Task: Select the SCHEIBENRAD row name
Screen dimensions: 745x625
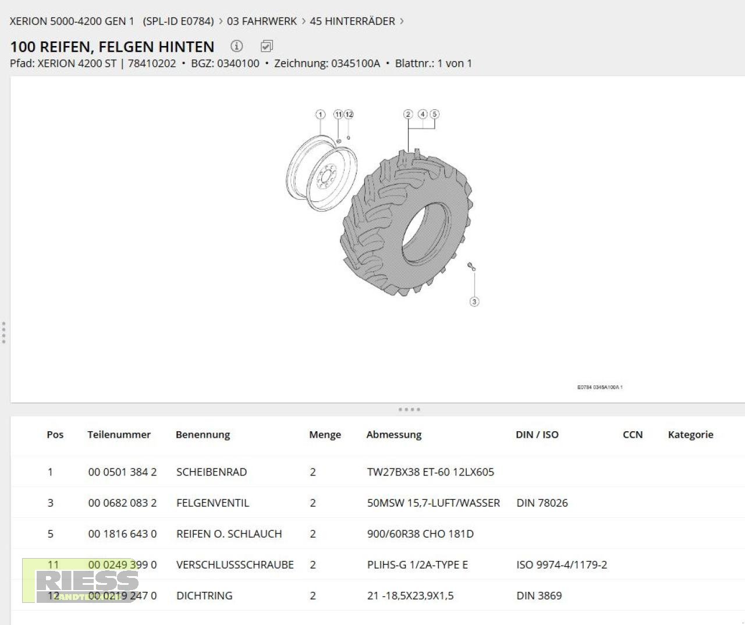Action: (x=211, y=472)
